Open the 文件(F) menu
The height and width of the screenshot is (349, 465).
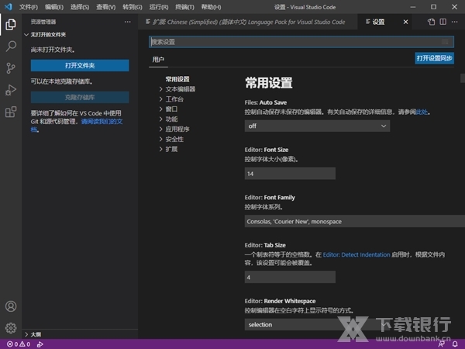click(29, 7)
